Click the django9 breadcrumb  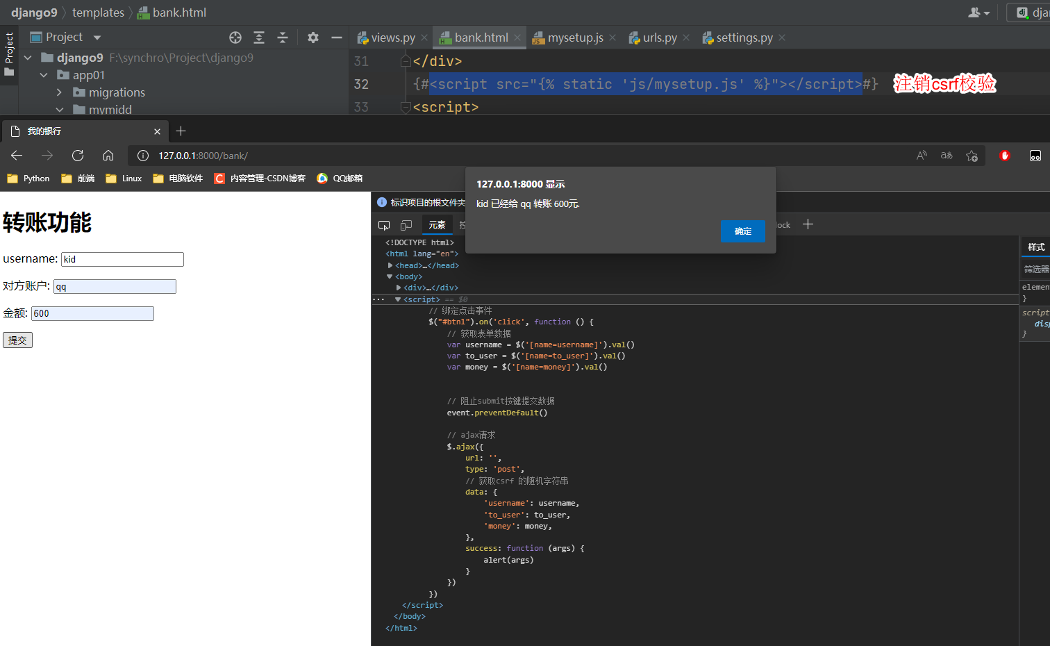click(x=34, y=13)
